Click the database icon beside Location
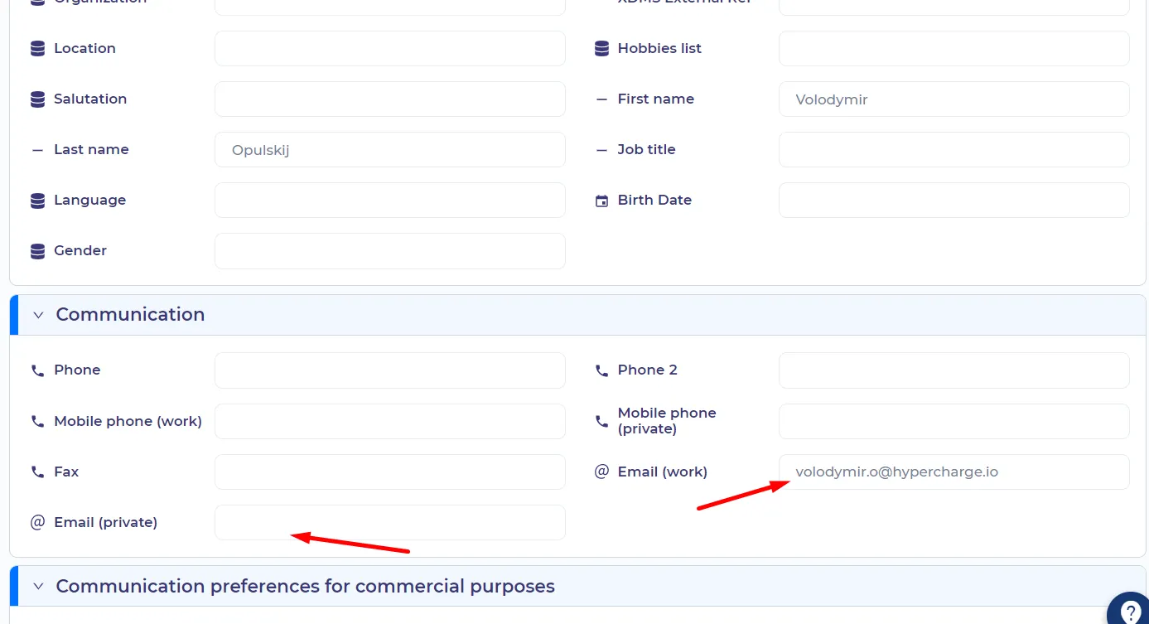 [x=37, y=49]
